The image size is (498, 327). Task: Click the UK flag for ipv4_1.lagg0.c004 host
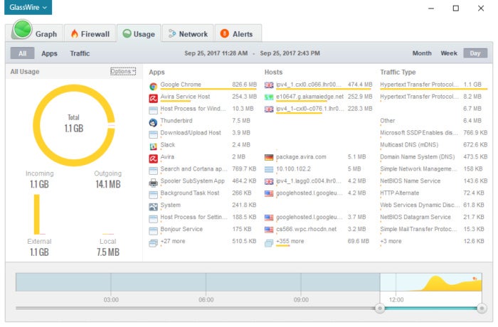coord(269,181)
